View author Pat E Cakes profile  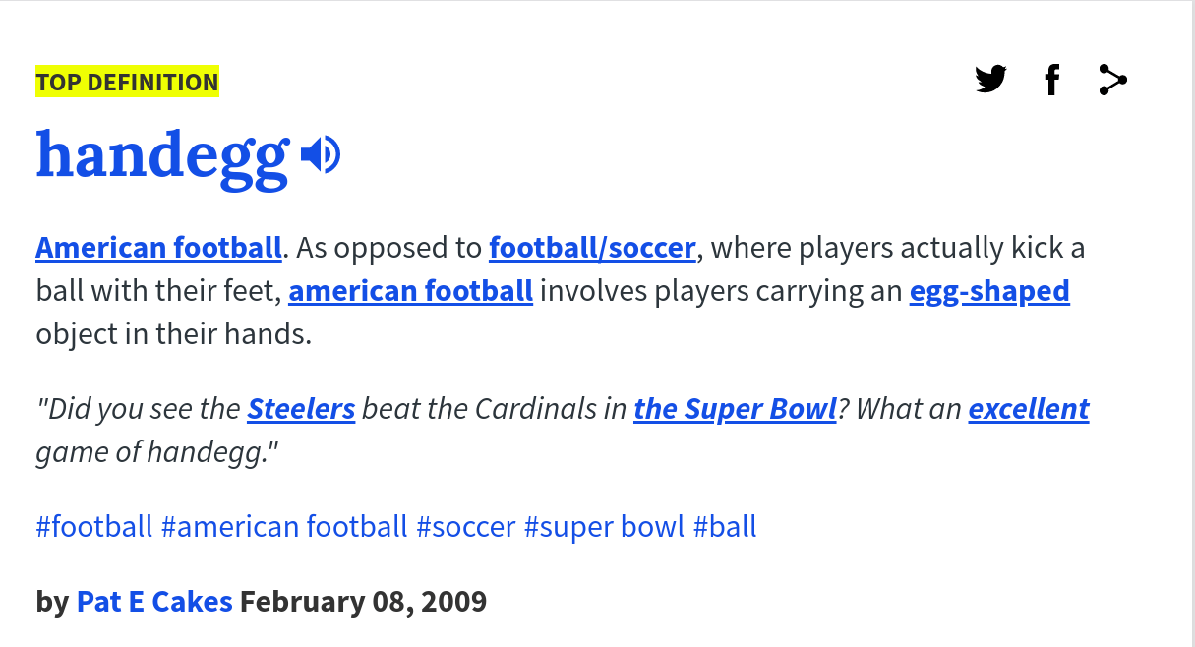click(x=154, y=601)
